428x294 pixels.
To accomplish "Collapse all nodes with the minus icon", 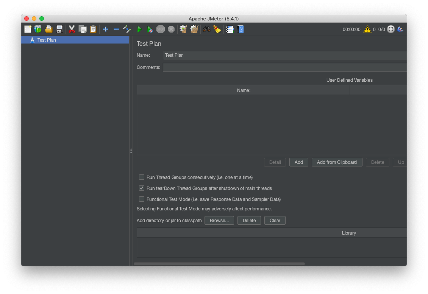I will pyautogui.click(x=116, y=29).
